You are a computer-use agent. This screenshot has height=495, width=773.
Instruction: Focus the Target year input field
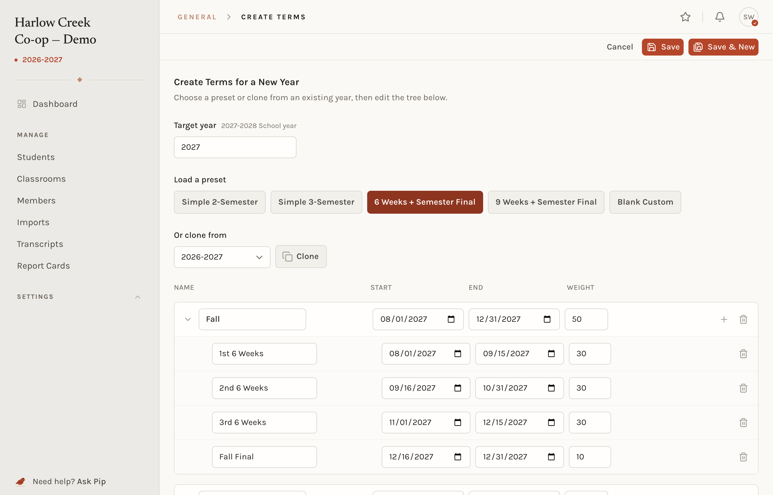pos(235,147)
